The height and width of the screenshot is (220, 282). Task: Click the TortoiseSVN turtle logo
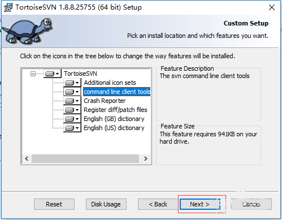coord(27,31)
